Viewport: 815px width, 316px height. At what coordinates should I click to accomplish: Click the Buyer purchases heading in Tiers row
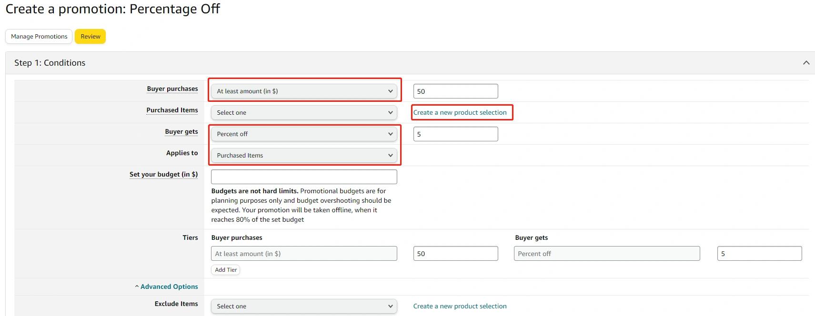237,237
